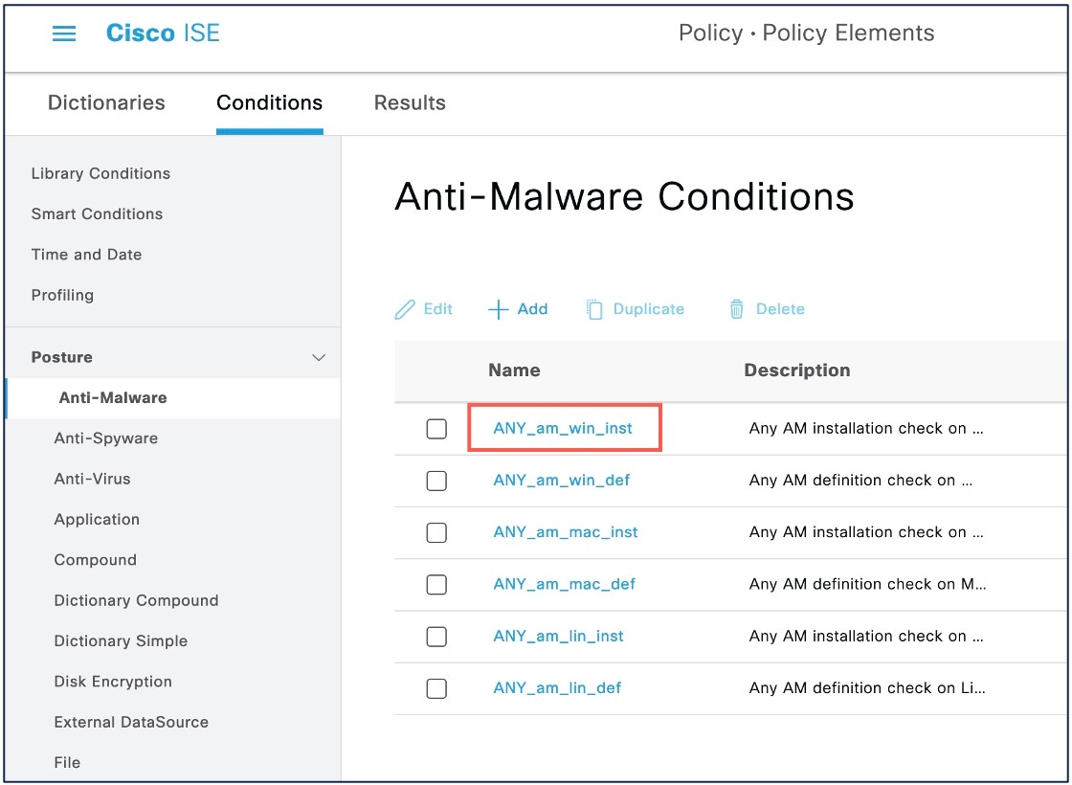Viewport: 1072px width, 785px height.
Task: Open the ANY_am_lin_inst condition link
Action: point(559,637)
